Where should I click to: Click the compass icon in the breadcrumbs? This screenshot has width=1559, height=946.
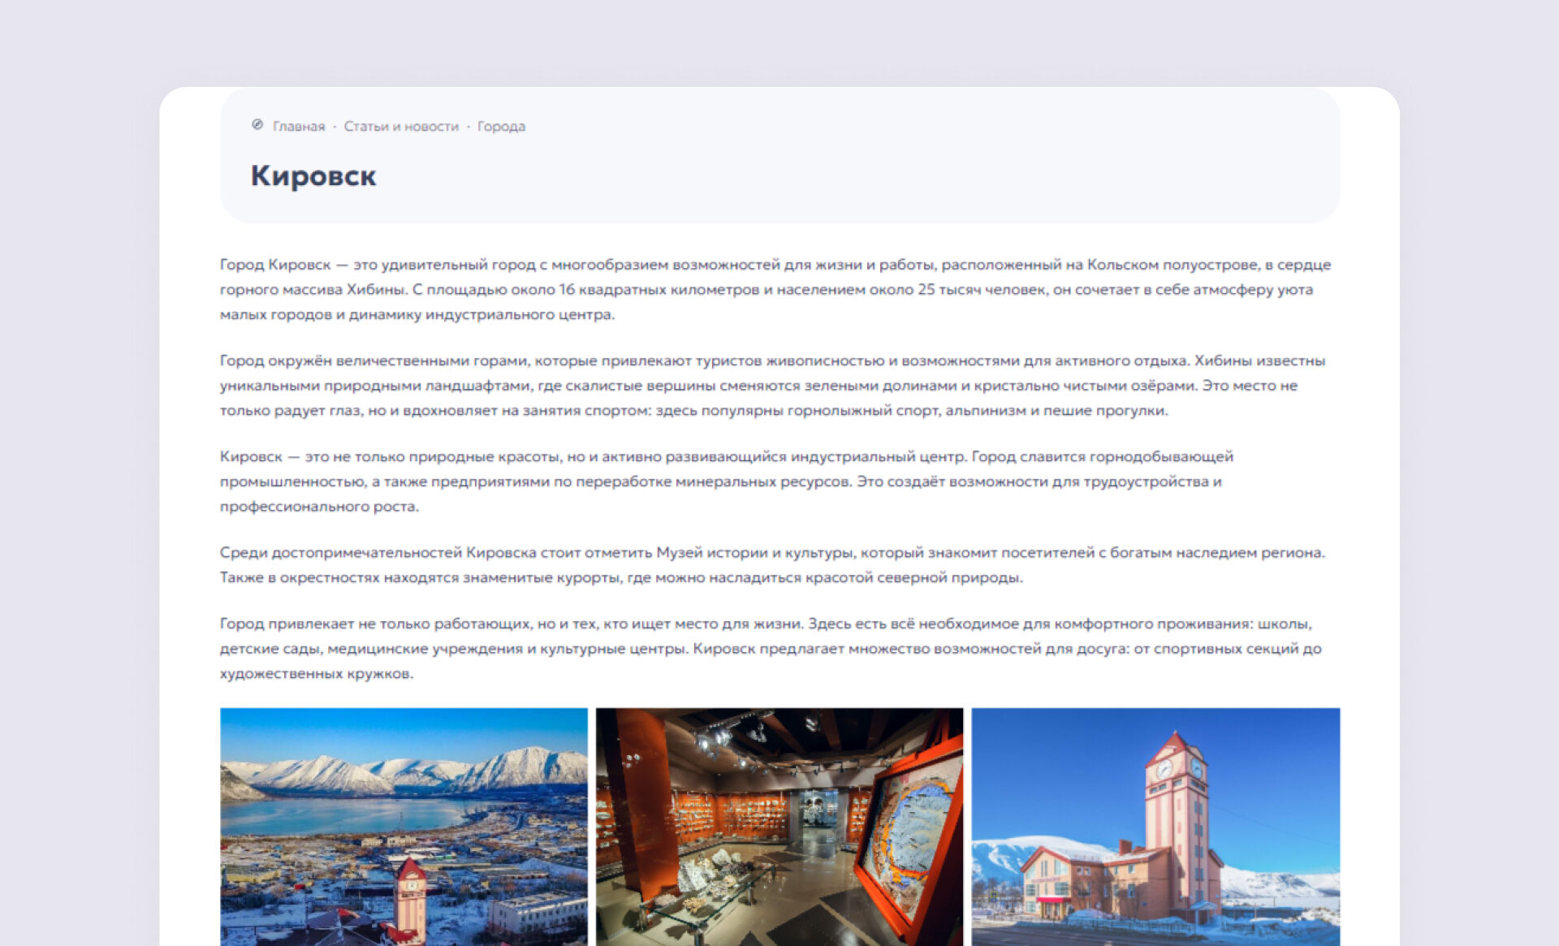pos(257,125)
